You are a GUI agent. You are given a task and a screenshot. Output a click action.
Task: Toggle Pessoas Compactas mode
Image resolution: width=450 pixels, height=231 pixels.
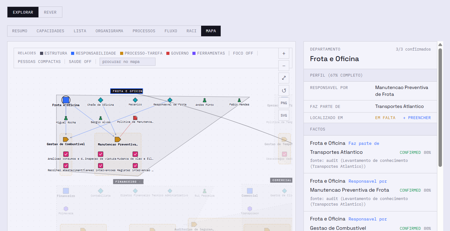tap(39, 62)
